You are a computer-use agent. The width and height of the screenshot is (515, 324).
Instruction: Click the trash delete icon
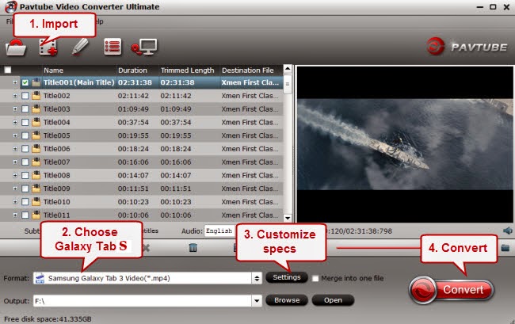193,247
